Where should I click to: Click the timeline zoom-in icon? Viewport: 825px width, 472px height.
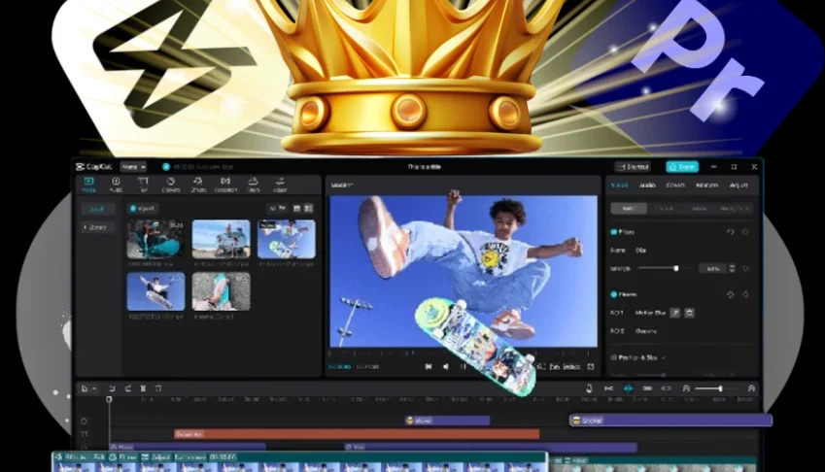coord(751,388)
